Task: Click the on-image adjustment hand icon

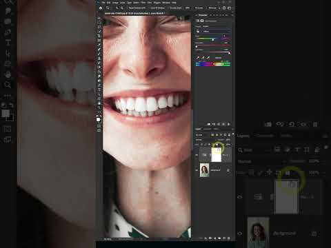Action: (x=198, y=32)
